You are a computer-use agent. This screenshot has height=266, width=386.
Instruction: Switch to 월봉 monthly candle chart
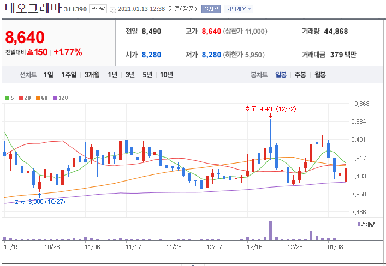320,75
